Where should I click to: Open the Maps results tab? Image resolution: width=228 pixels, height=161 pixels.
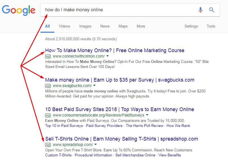(123, 26)
